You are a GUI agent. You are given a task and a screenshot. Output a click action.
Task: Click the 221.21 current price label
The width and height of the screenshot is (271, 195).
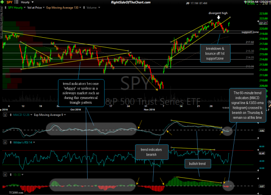pyautogui.click(x=263, y=23)
